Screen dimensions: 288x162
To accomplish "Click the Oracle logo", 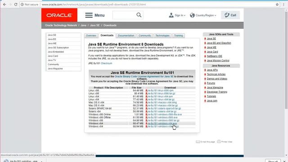I will coord(59,15).
